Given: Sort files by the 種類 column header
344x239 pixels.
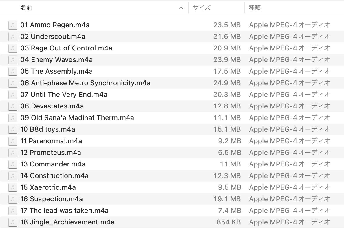Looking at the screenshot, I should click(255, 8).
